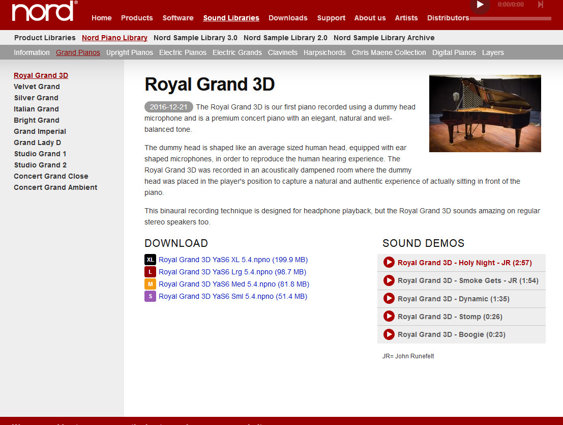The height and width of the screenshot is (425, 563).
Task: Download Royal Grand 3D YaS6 XL file
Action: tap(233, 260)
